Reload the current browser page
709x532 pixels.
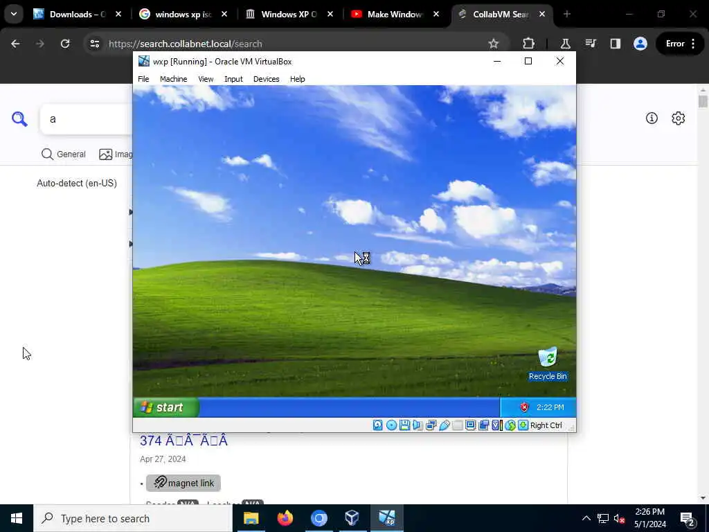(65, 44)
